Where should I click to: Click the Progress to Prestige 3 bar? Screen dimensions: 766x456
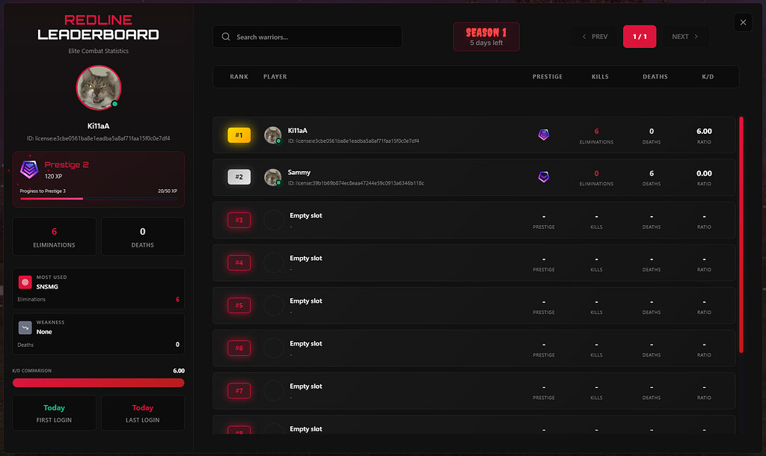pyautogui.click(x=98, y=199)
